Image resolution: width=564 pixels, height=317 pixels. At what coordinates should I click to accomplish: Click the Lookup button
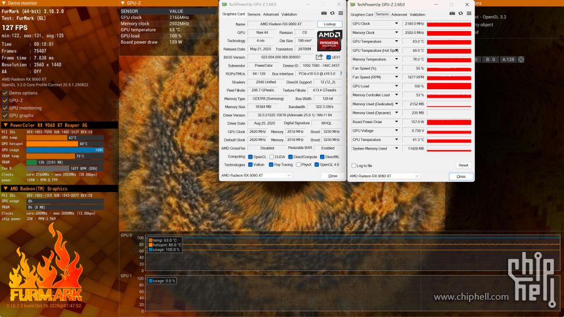329,24
